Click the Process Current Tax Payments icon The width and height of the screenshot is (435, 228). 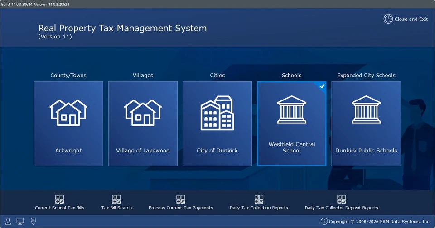tap(181, 199)
